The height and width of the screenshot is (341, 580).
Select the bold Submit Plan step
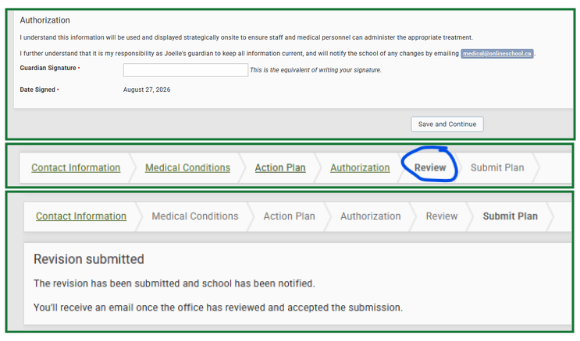510,216
